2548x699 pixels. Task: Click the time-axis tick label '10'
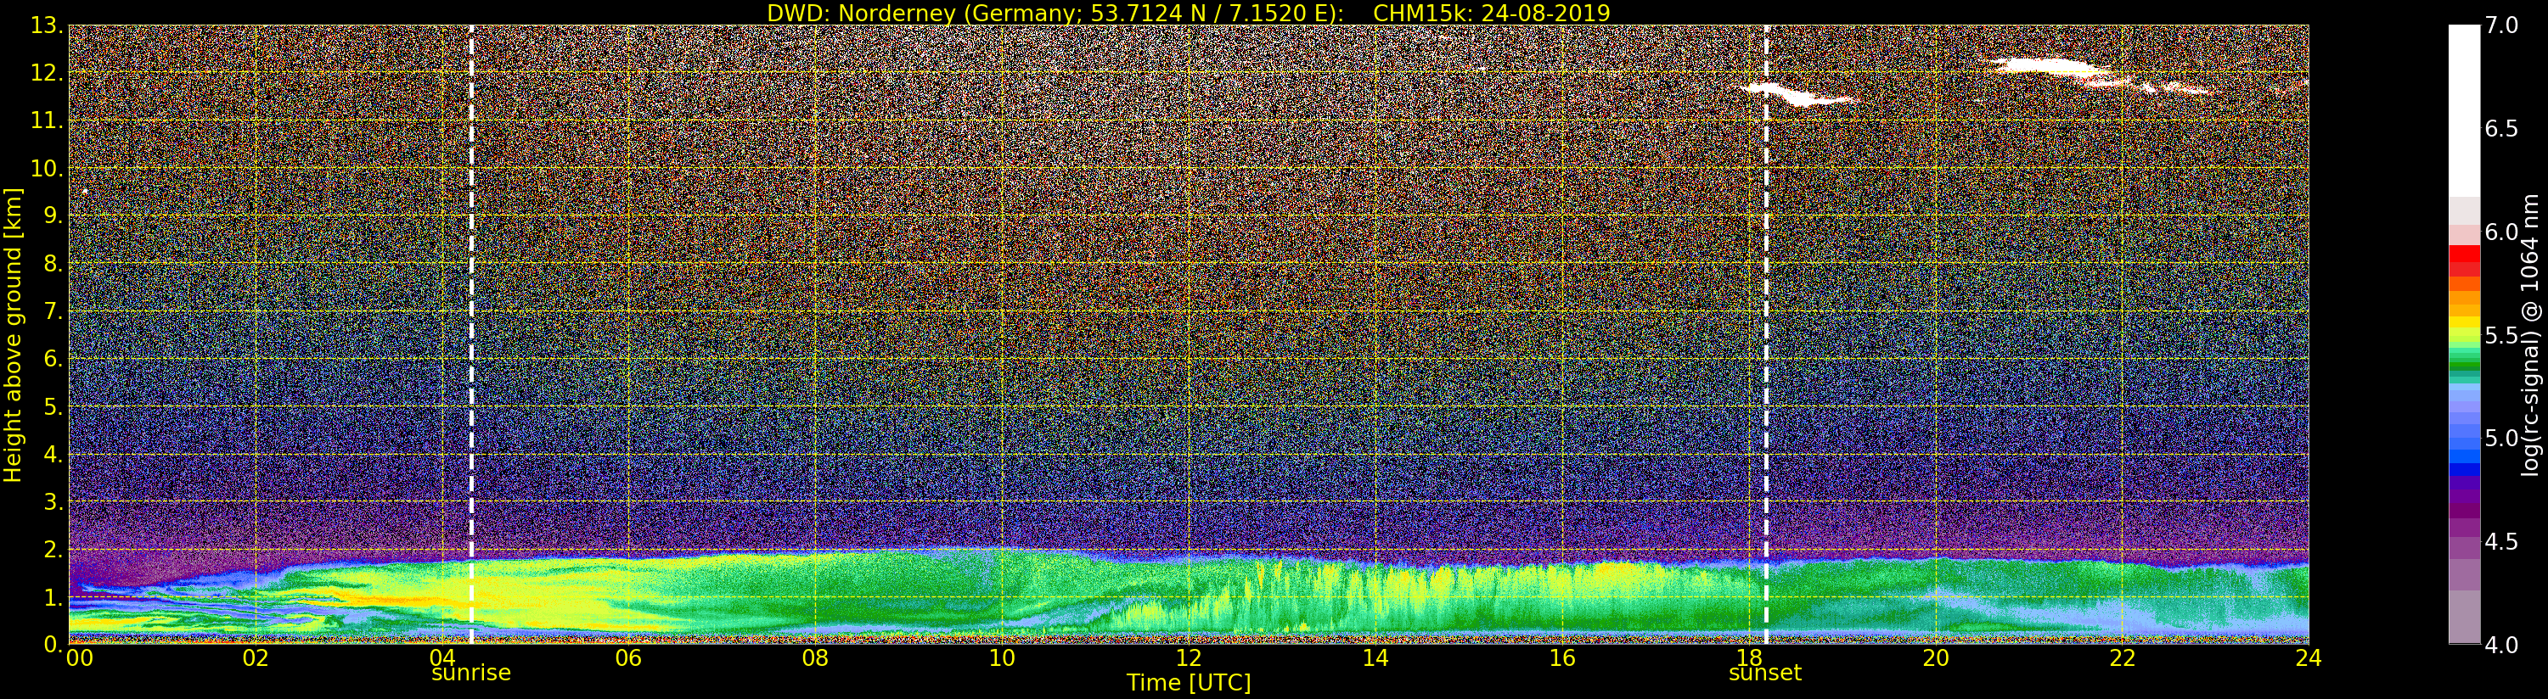click(1002, 659)
